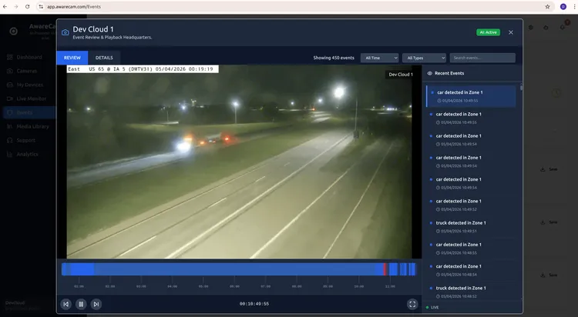Image resolution: width=578 pixels, height=317 pixels.
Task: Click the Recent Events list scrollbar
Action: (x=521, y=88)
